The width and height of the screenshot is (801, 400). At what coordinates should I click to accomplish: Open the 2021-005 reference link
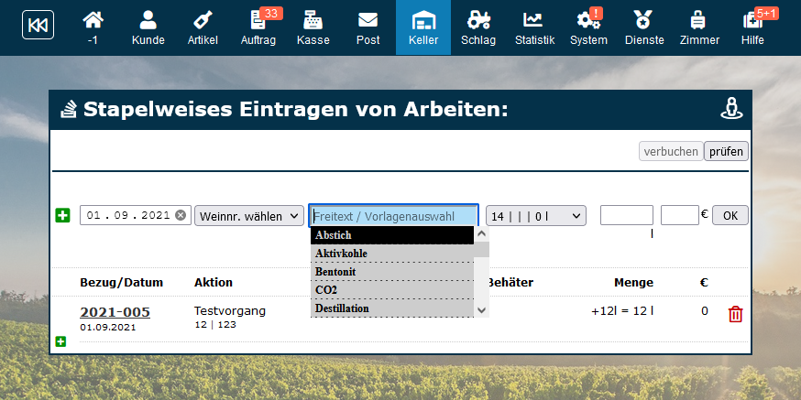115,312
